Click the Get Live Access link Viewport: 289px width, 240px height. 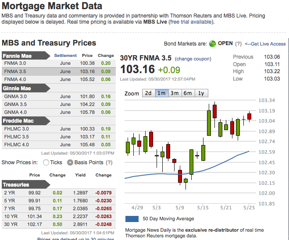click(265, 44)
